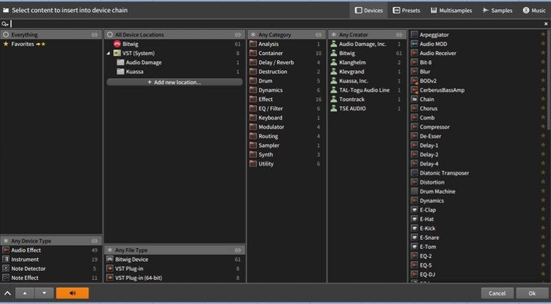Select the Delay / Reverb category folder icon
551x304 pixels.
[253, 62]
